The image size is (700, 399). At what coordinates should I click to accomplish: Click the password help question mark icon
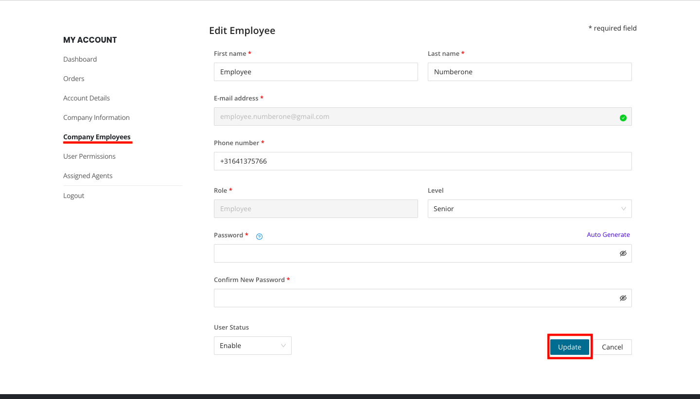(259, 236)
